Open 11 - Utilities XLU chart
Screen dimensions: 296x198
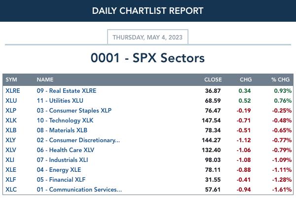pyautogui.click(x=60, y=101)
